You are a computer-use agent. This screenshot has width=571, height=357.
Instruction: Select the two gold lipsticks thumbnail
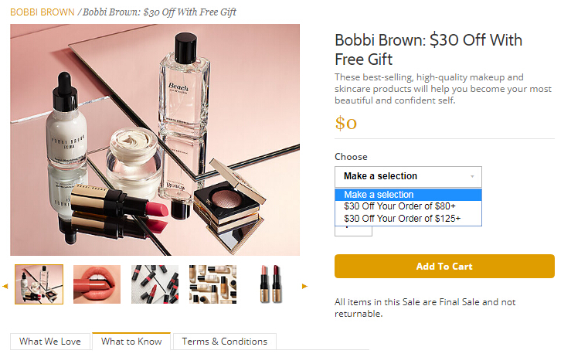click(270, 284)
